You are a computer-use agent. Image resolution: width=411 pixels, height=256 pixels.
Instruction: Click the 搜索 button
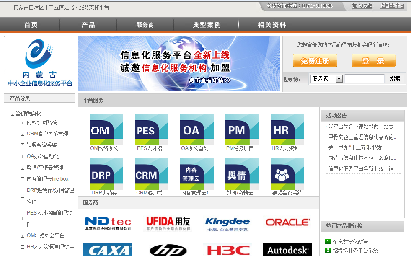tap(395, 79)
